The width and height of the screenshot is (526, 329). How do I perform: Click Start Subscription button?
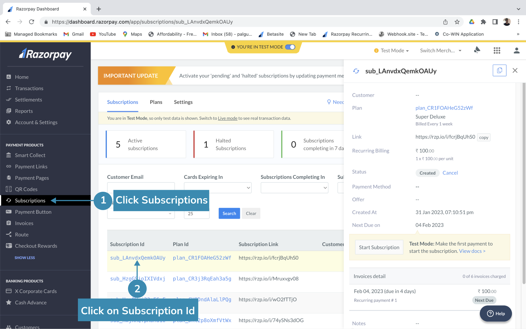pos(379,247)
